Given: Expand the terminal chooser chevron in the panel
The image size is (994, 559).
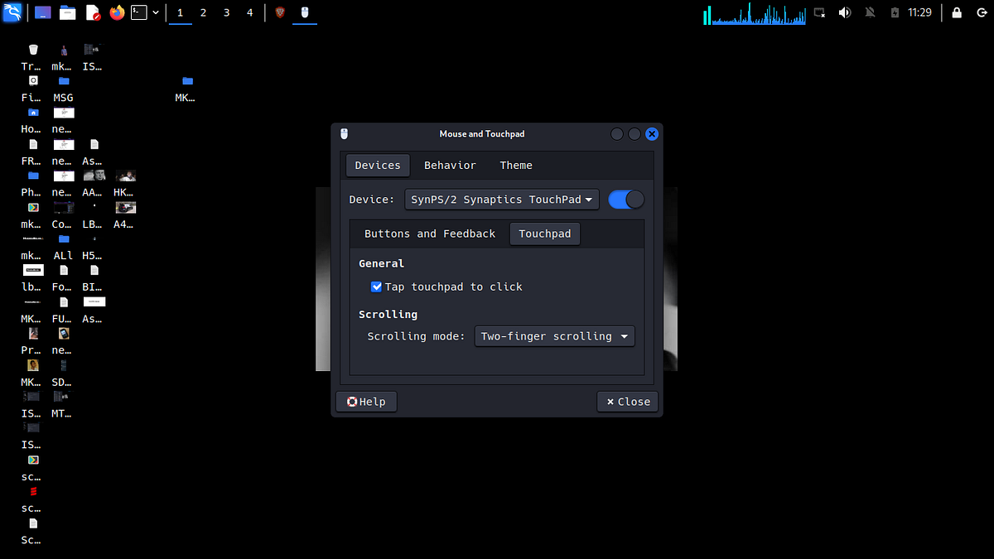Looking at the screenshot, I should coord(156,12).
